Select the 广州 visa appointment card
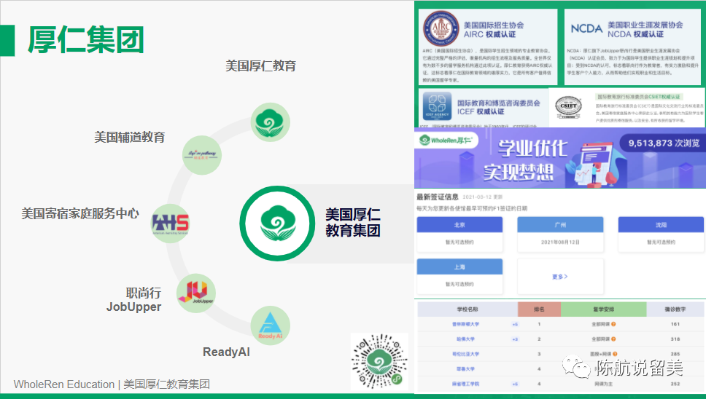706x399 pixels. click(559, 234)
